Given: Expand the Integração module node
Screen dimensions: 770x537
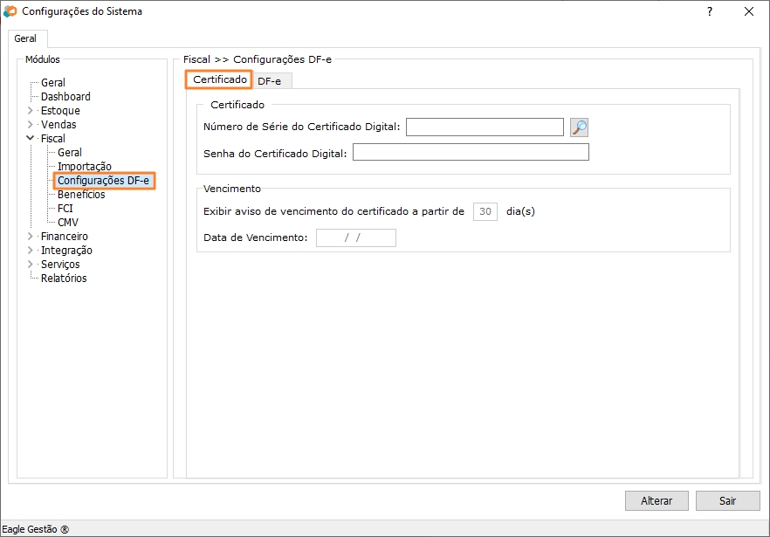Looking at the screenshot, I should pyautogui.click(x=31, y=251).
